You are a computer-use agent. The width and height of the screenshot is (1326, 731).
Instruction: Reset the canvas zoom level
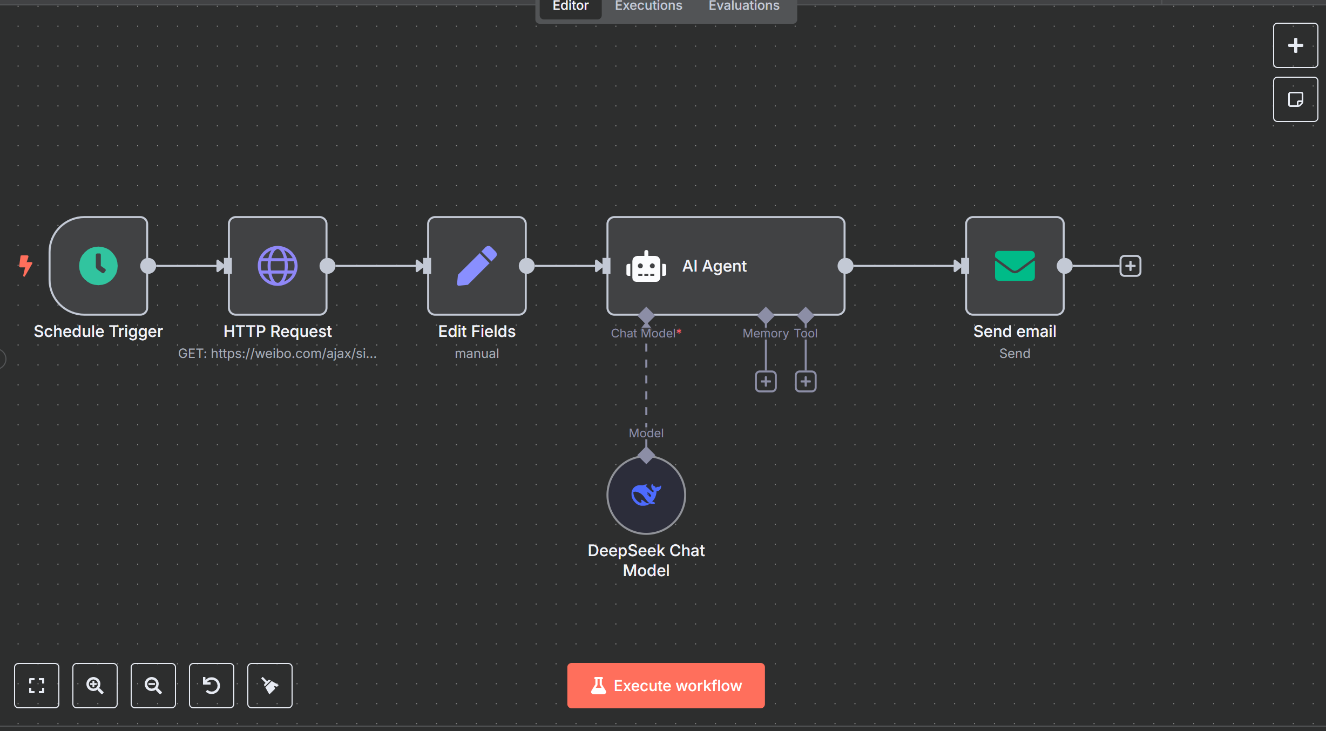[x=212, y=685]
